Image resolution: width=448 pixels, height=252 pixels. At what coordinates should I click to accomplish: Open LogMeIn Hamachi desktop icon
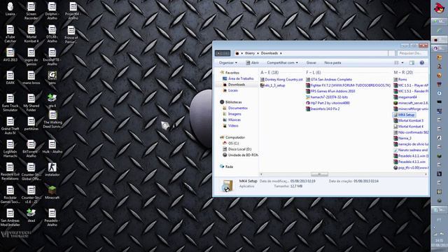pos(10,149)
